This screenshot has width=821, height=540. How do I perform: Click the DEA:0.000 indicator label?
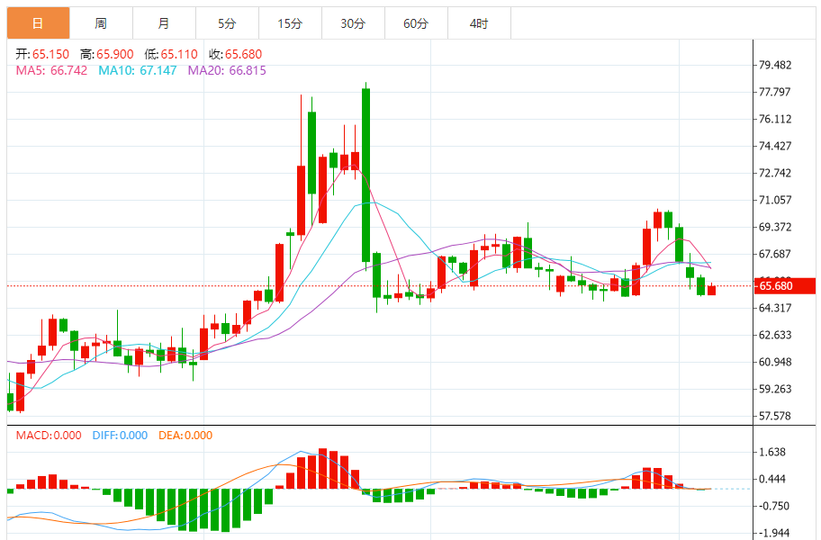185,436
